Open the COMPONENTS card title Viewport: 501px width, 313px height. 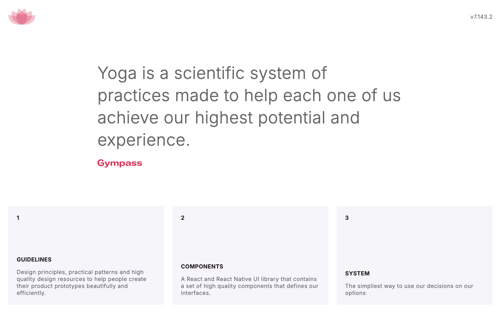(202, 266)
